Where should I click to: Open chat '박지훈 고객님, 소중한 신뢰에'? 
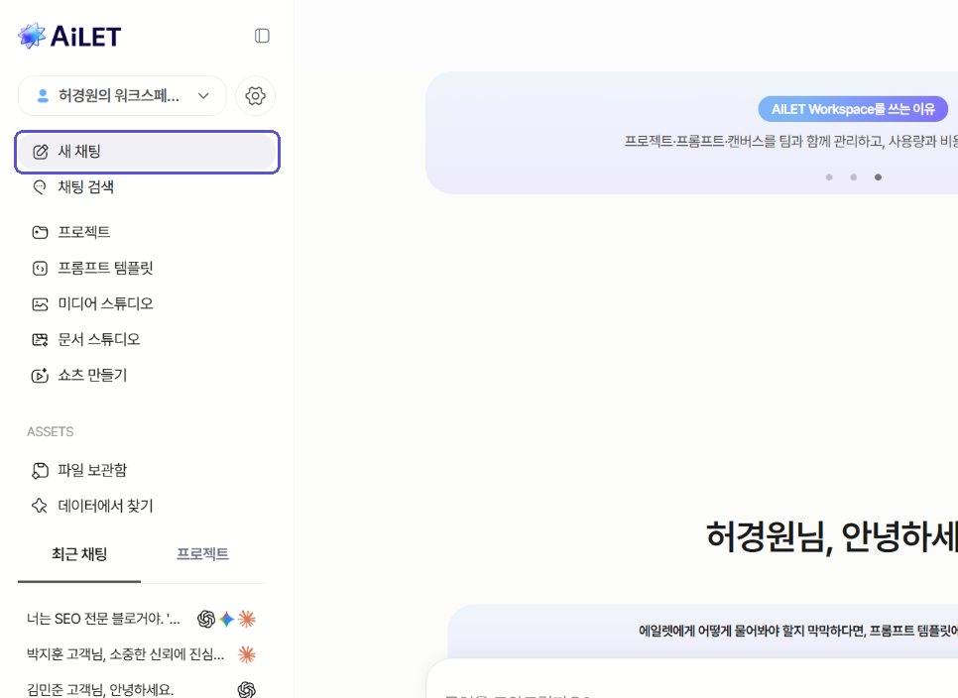coord(126,654)
